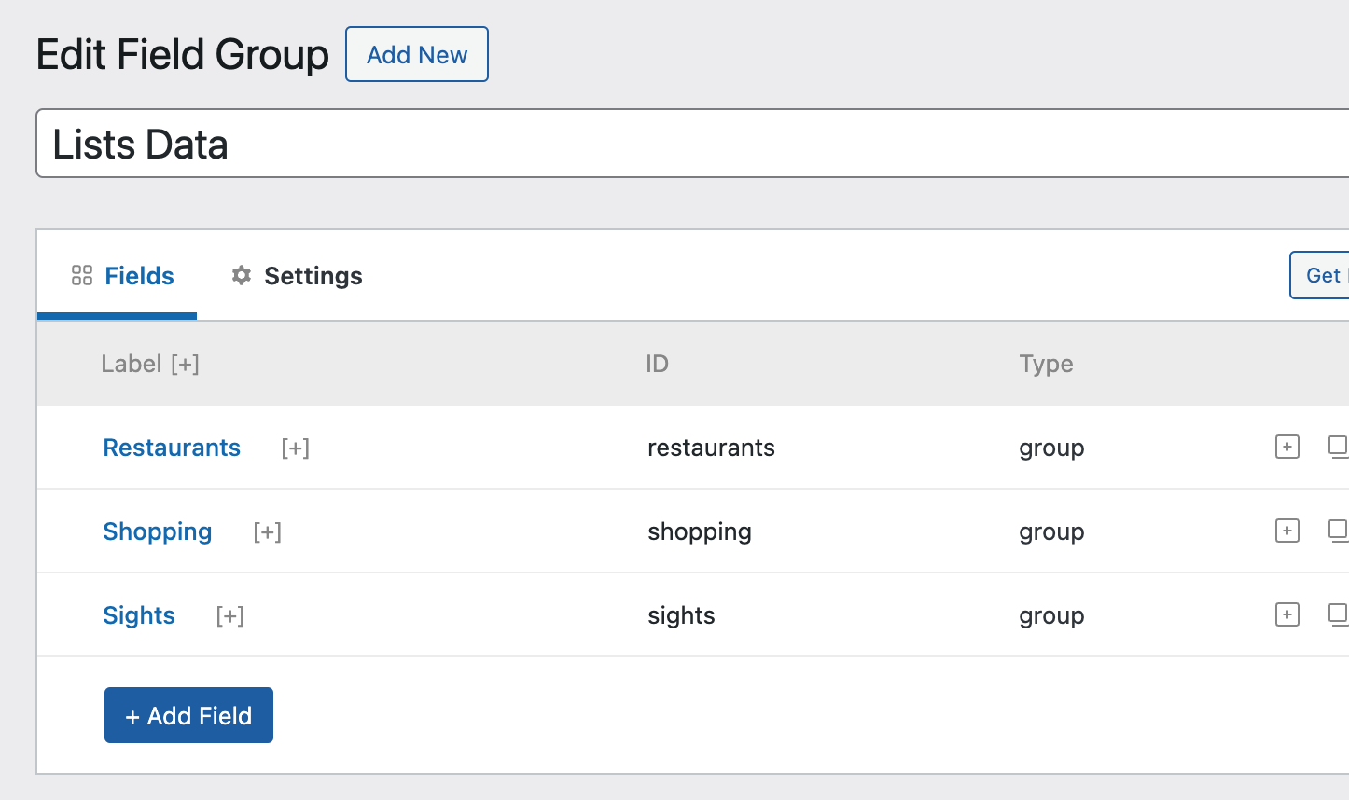The height and width of the screenshot is (800, 1349).
Task: Switch to the Settings tab
Action: tap(297, 275)
